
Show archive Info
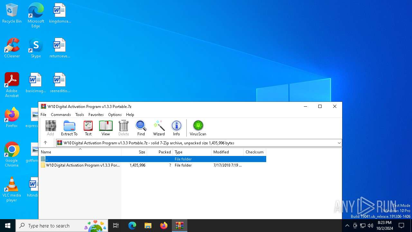click(176, 128)
